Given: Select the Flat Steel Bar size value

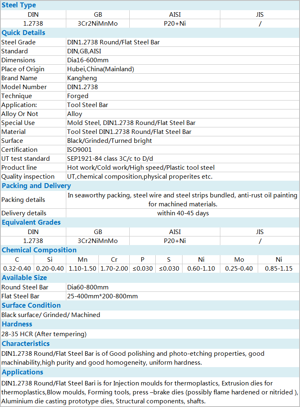Looking at the screenshot, I should (102, 296).
